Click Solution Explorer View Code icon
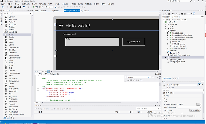The width and height of the screenshot is (206, 124). 189,14
